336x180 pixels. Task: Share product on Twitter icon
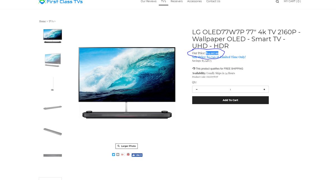[x=113, y=155]
